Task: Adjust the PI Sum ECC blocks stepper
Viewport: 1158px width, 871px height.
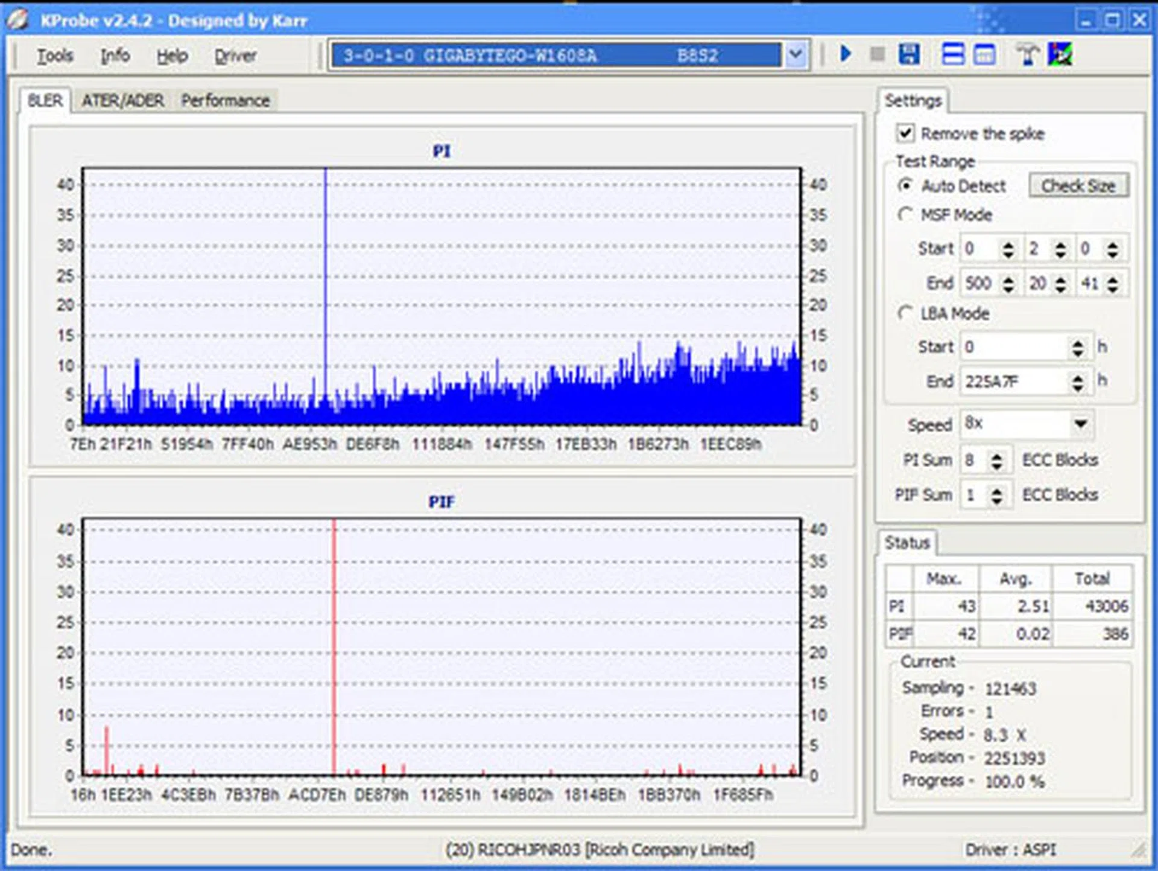Action: click(x=997, y=461)
